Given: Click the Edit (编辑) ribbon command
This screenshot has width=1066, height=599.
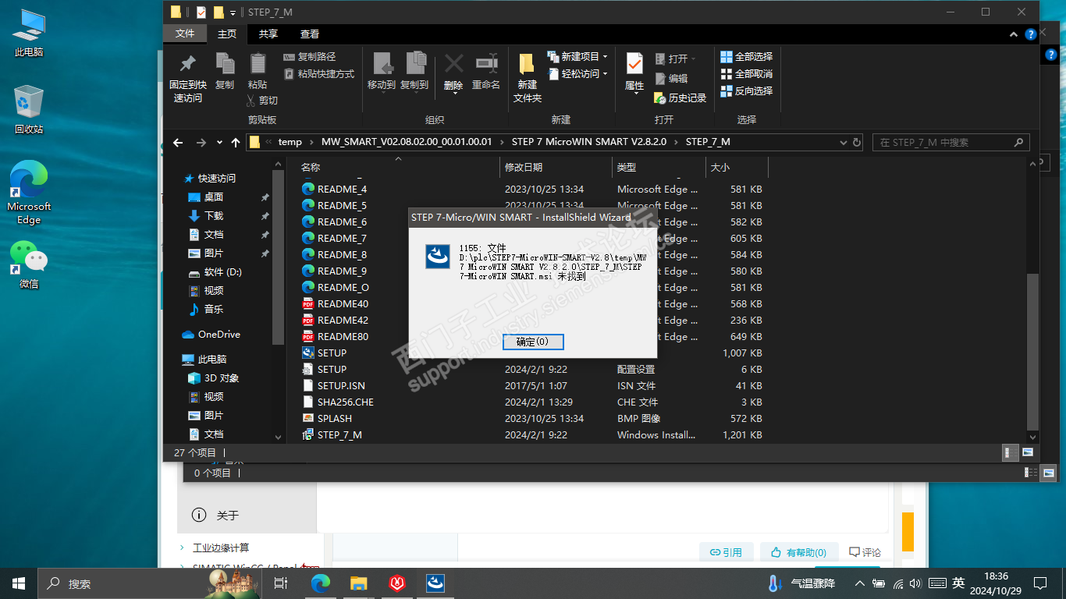Looking at the screenshot, I should 672,79.
